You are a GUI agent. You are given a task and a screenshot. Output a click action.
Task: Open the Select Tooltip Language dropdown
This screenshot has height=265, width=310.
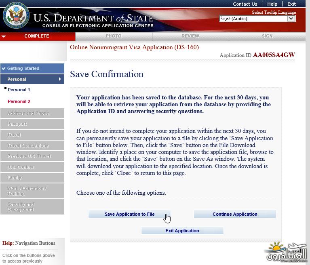point(257,19)
